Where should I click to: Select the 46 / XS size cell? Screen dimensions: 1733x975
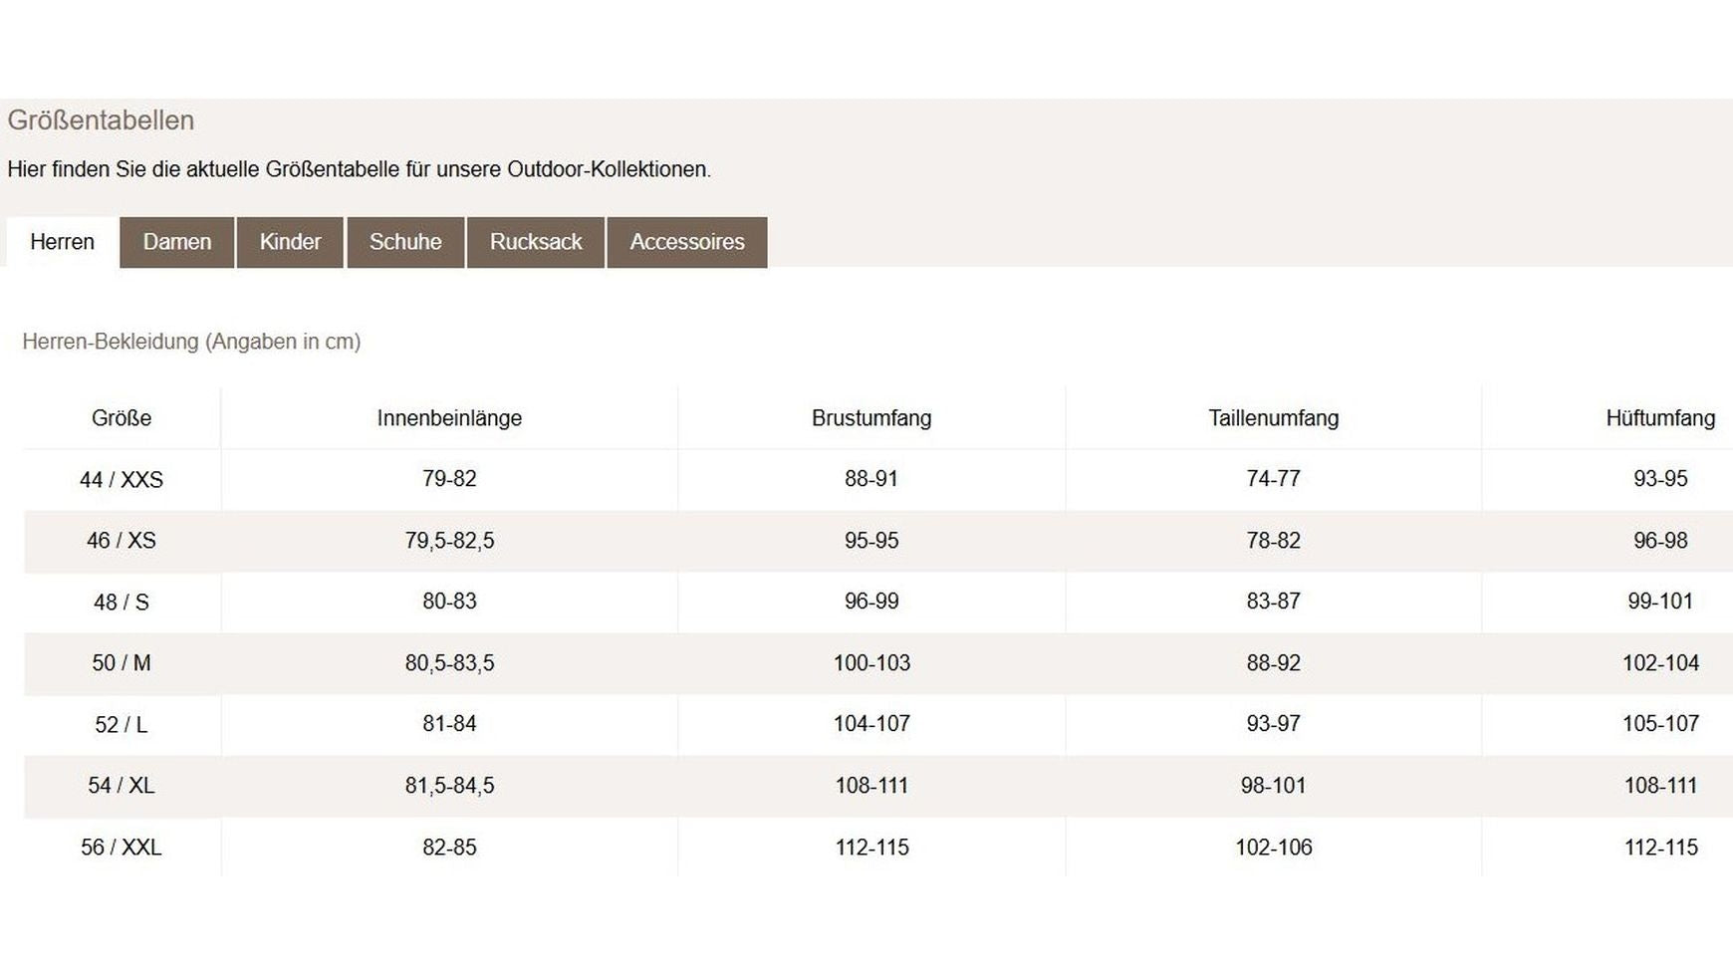click(x=122, y=541)
